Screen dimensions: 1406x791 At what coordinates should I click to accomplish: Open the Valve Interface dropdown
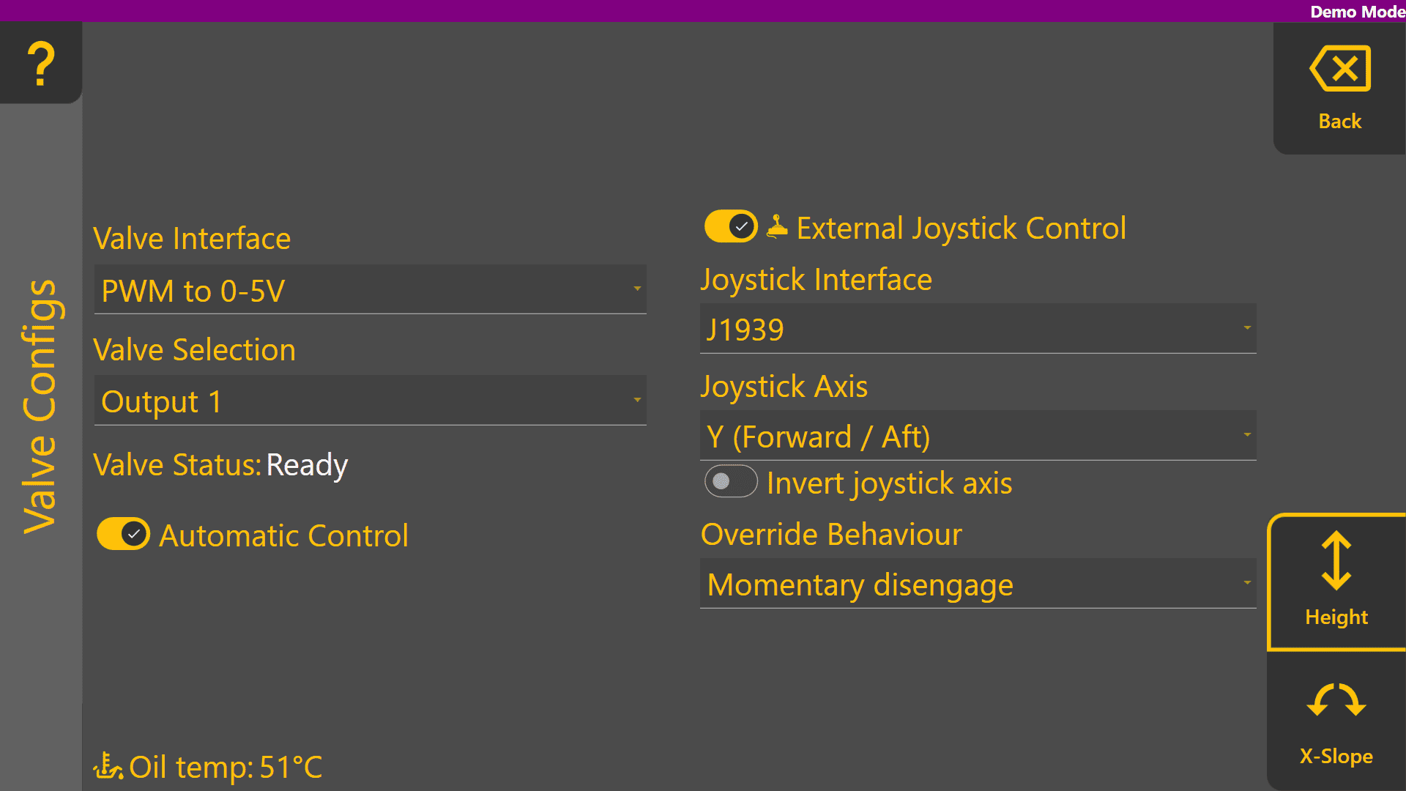point(371,290)
